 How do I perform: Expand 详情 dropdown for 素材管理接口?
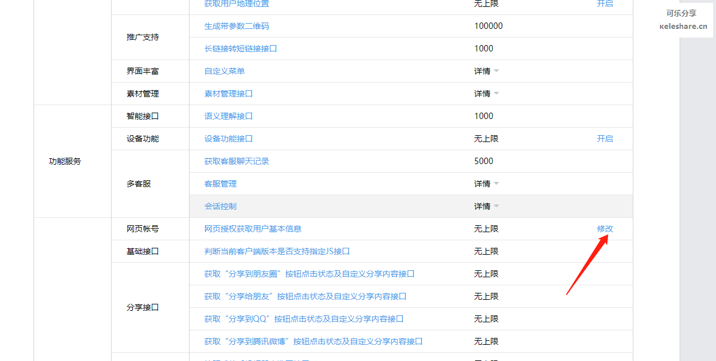[487, 94]
